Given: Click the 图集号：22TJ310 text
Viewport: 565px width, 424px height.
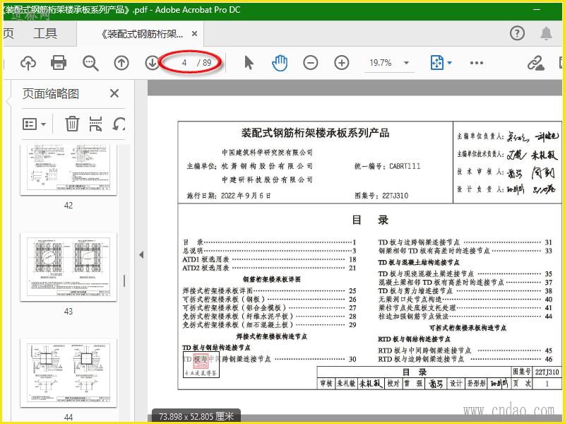Looking at the screenshot, I should point(381,196).
